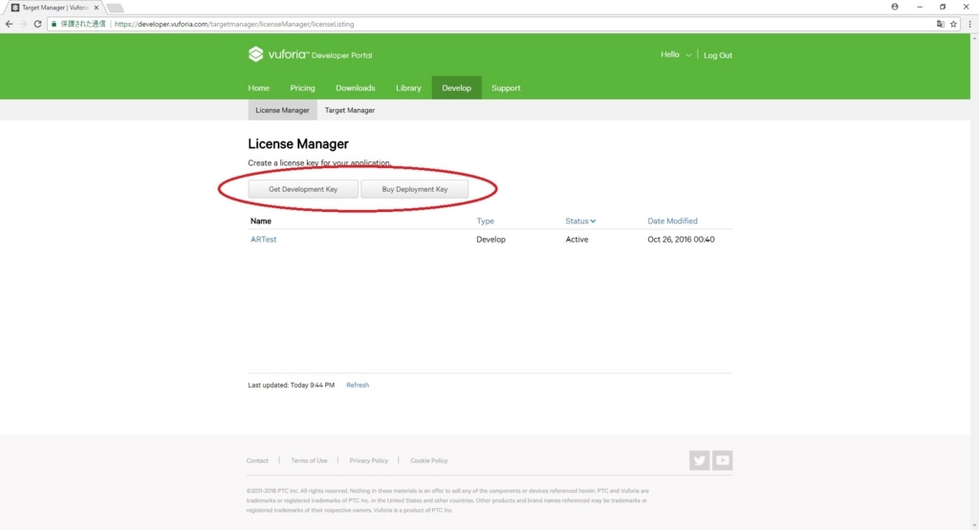Go back with the browser back arrow

(9, 24)
